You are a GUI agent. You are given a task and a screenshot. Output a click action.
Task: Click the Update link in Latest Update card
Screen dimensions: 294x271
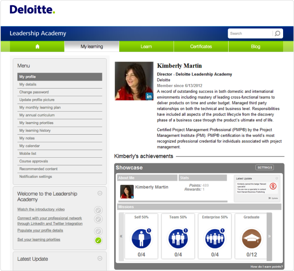point(273,198)
